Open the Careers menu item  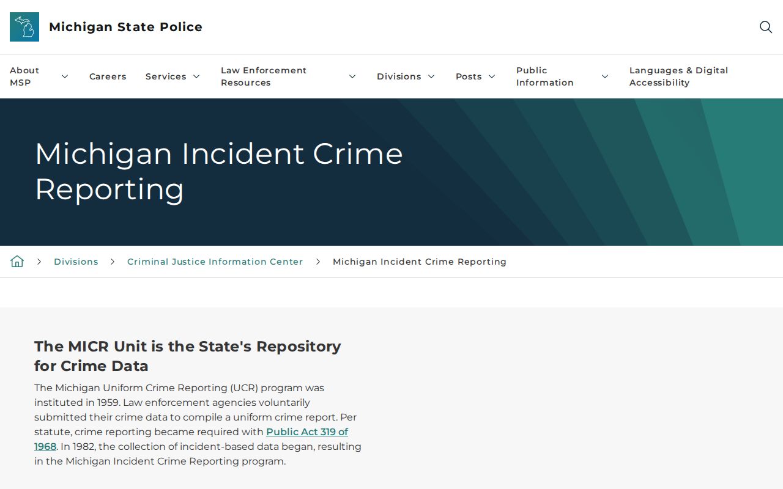tap(108, 76)
